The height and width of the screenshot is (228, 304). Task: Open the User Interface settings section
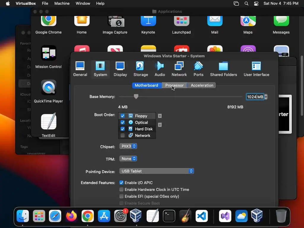[256, 69]
